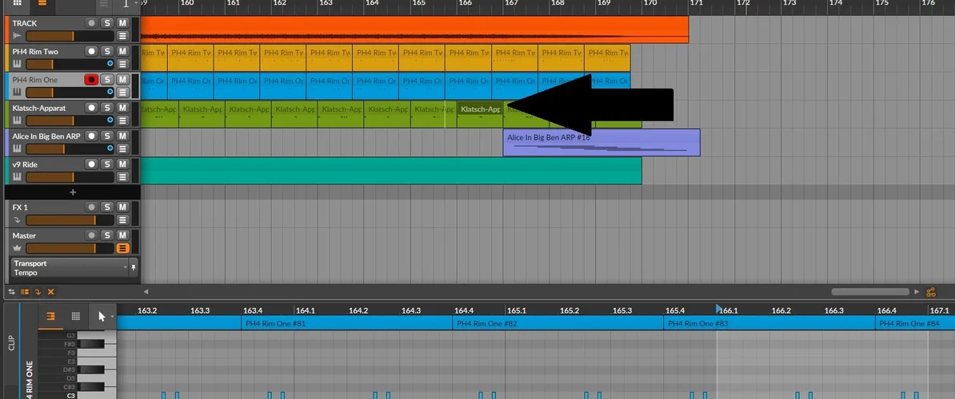955x399 pixels.
Task: Select piano roll note editing mode
Action: [x=50, y=316]
